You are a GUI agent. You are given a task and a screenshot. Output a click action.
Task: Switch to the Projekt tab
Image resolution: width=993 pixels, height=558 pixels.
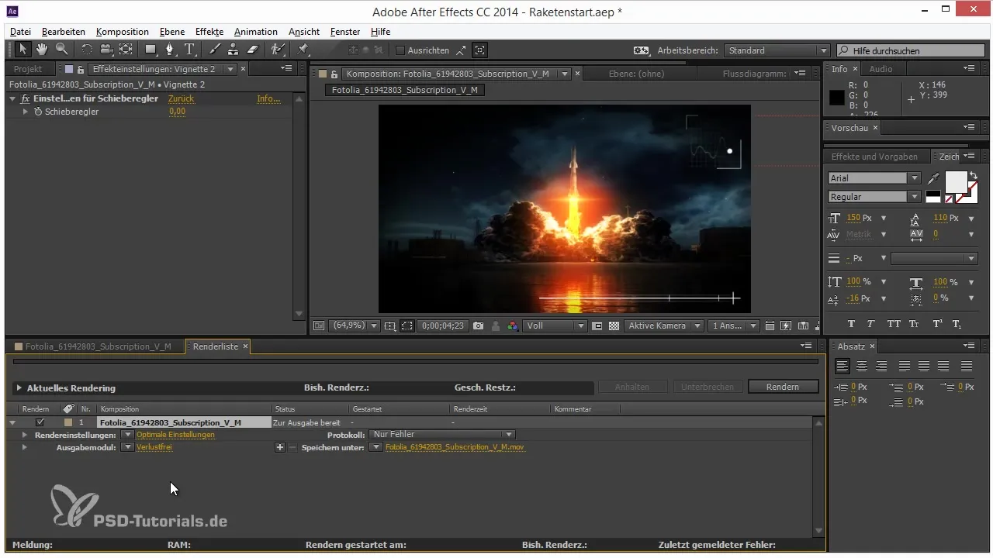tap(29, 69)
